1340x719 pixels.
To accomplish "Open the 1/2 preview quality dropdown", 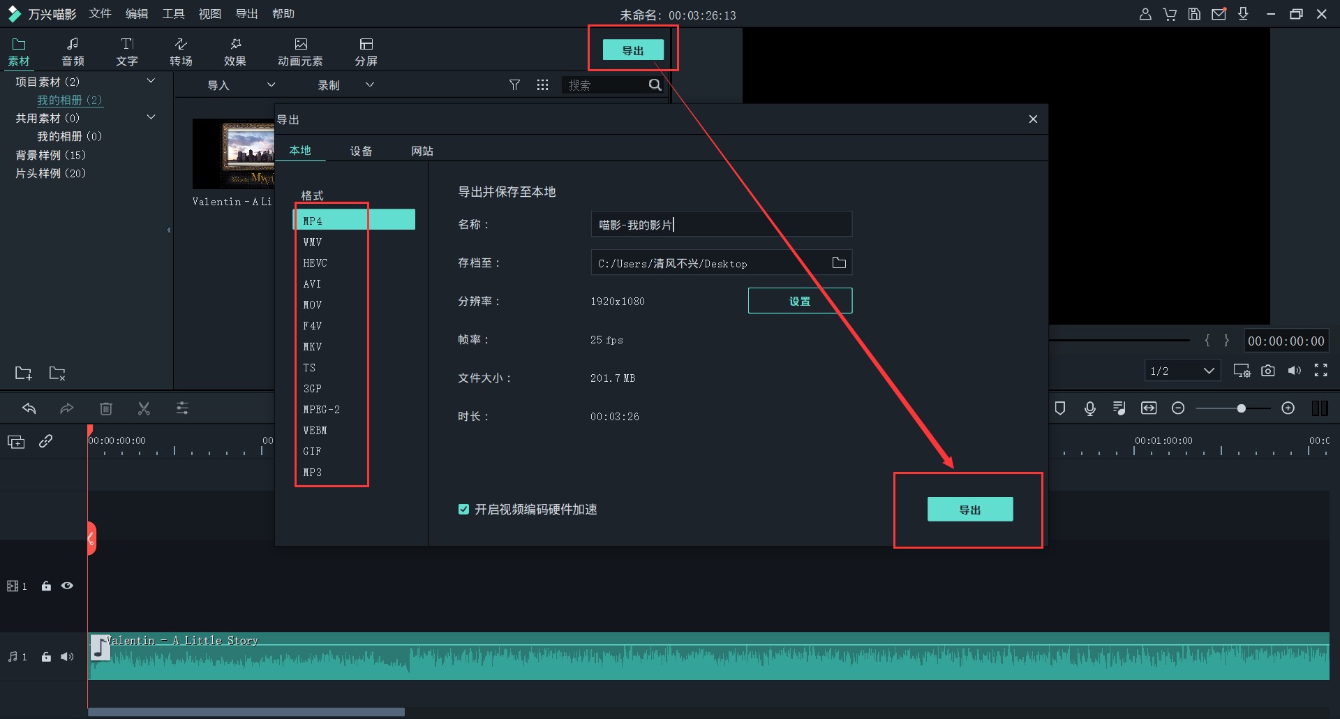I will click(x=1182, y=371).
